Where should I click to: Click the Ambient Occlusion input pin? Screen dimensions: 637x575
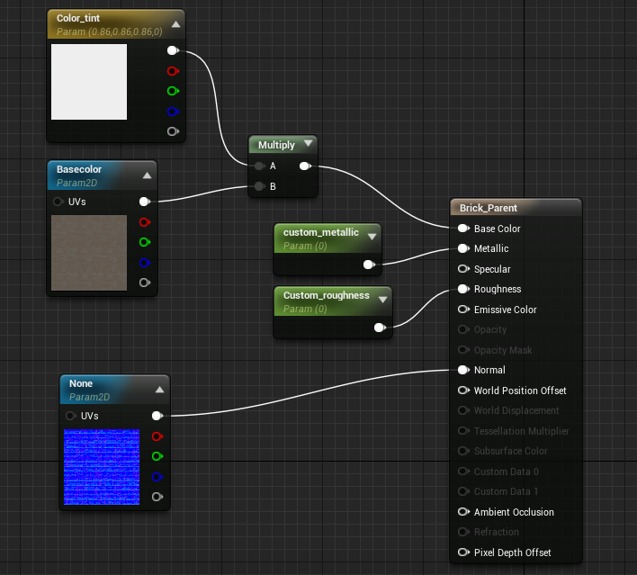click(x=463, y=512)
